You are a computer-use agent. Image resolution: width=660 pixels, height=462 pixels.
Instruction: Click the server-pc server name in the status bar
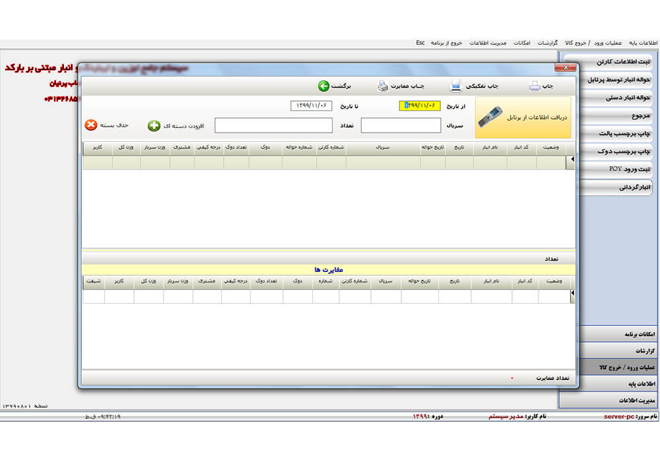point(619,416)
